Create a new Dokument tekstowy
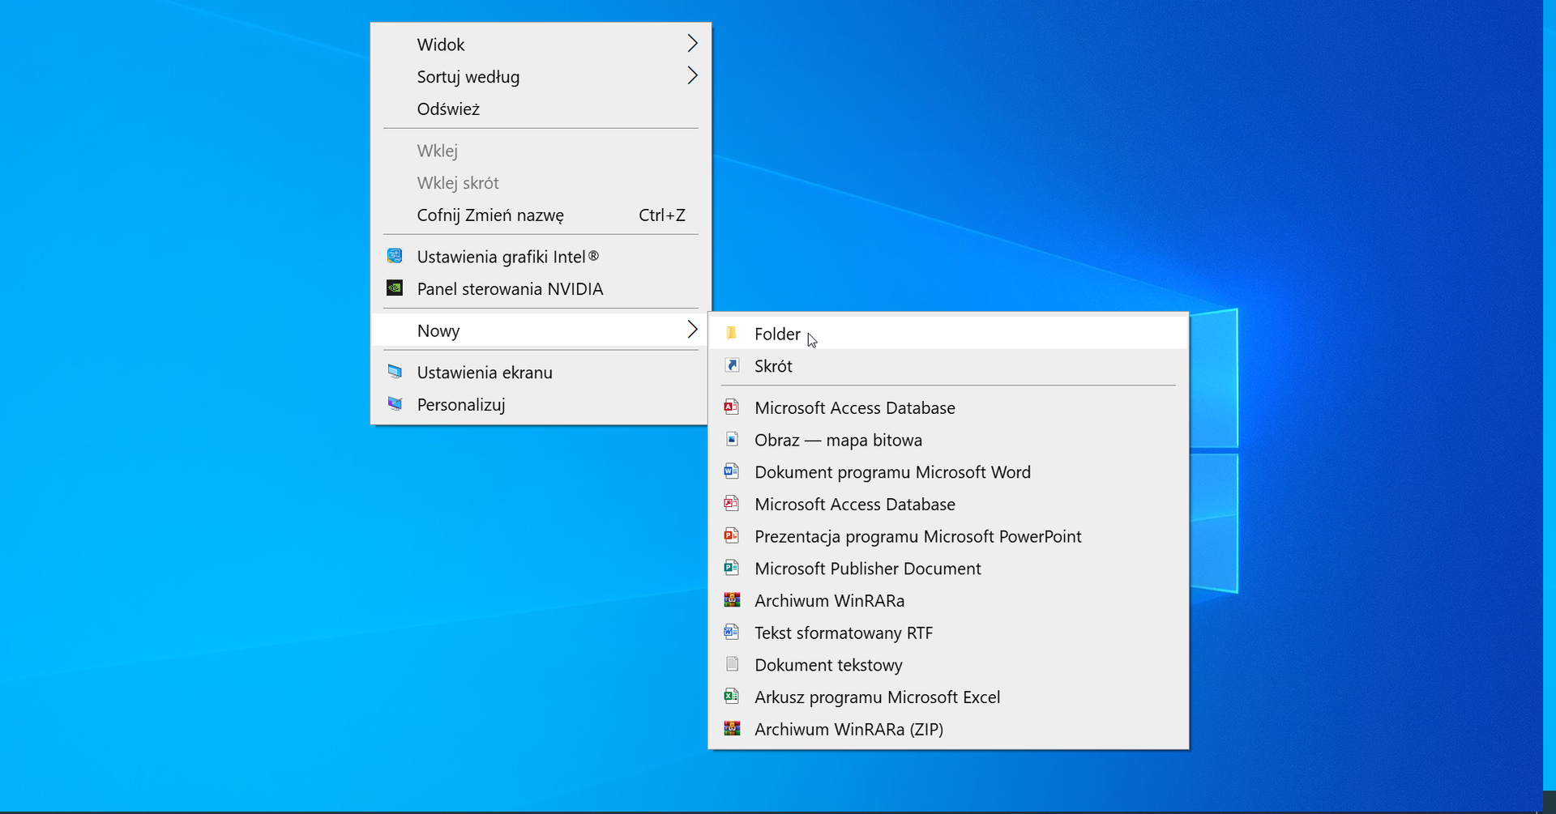Screen dimensions: 1556x814 click(x=828, y=665)
